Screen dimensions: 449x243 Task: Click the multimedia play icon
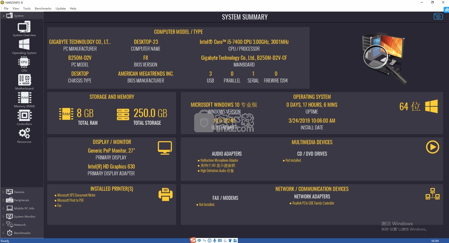[432, 147]
